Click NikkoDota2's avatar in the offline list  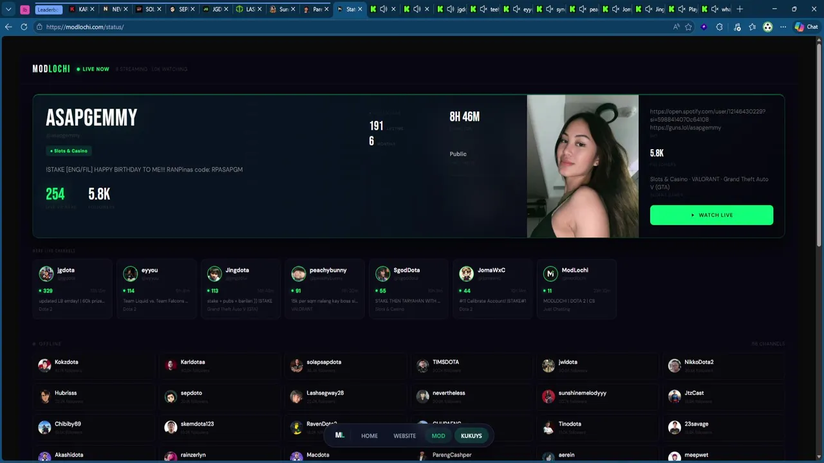674,366
